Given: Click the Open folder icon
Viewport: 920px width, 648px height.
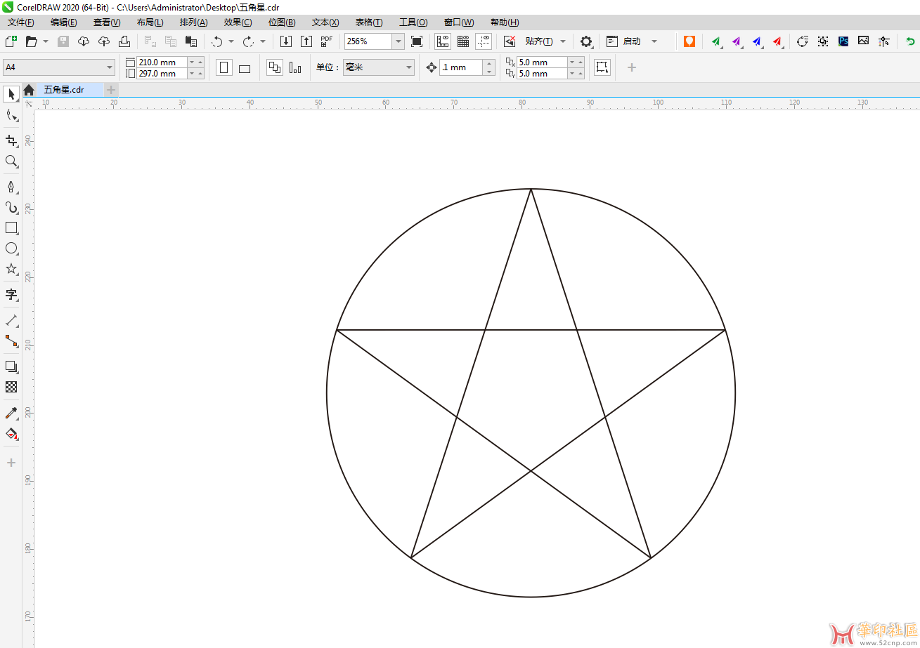Looking at the screenshot, I should pos(31,41).
